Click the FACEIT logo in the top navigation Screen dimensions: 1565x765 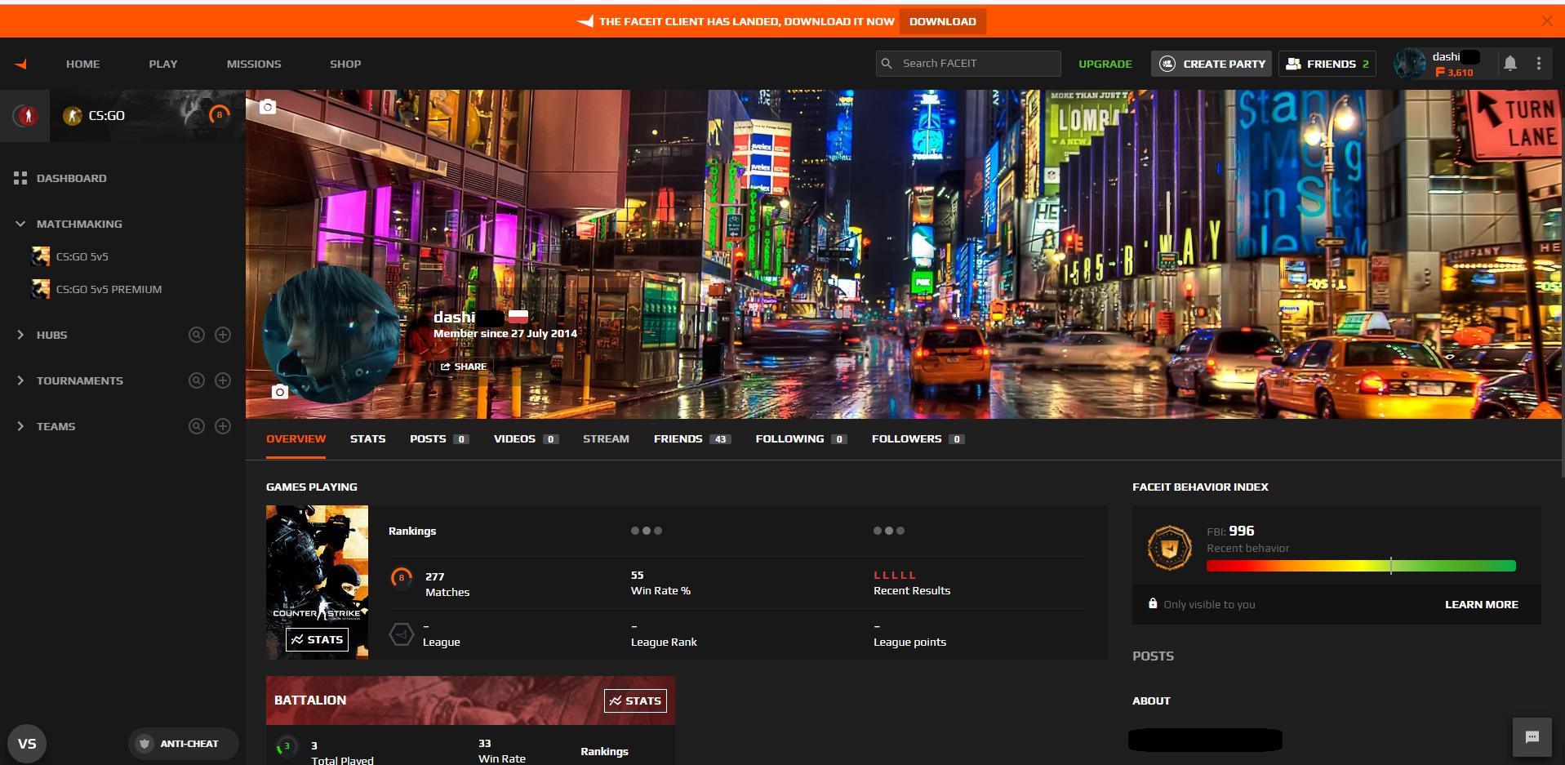21,64
